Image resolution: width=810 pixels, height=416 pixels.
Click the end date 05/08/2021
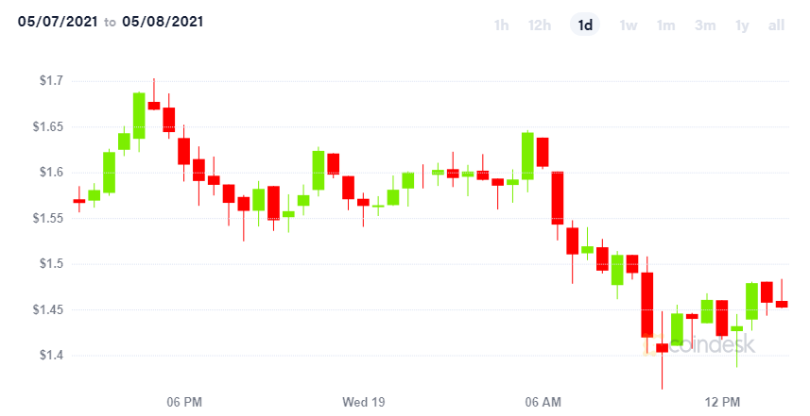pyautogui.click(x=163, y=22)
